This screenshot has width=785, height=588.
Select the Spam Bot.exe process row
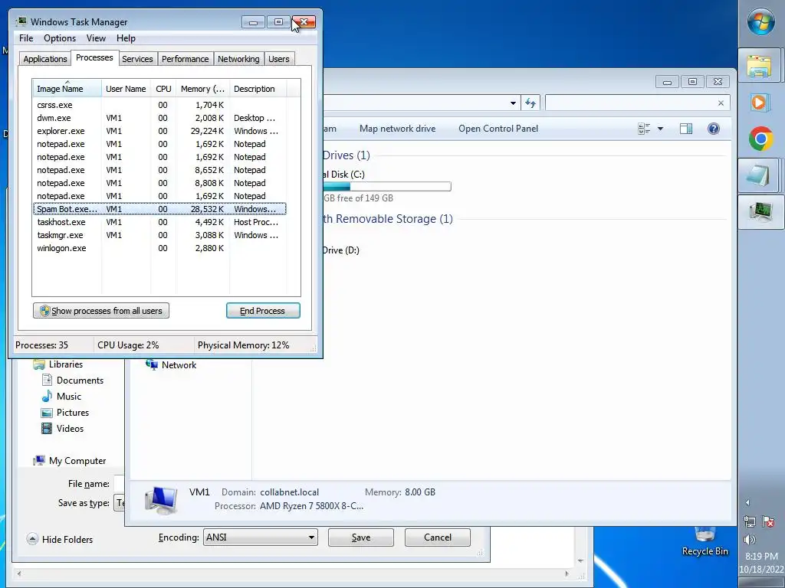tap(159, 209)
